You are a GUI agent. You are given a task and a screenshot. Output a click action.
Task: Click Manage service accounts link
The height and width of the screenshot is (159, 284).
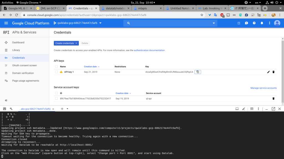pyautogui.click(x=263, y=88)
